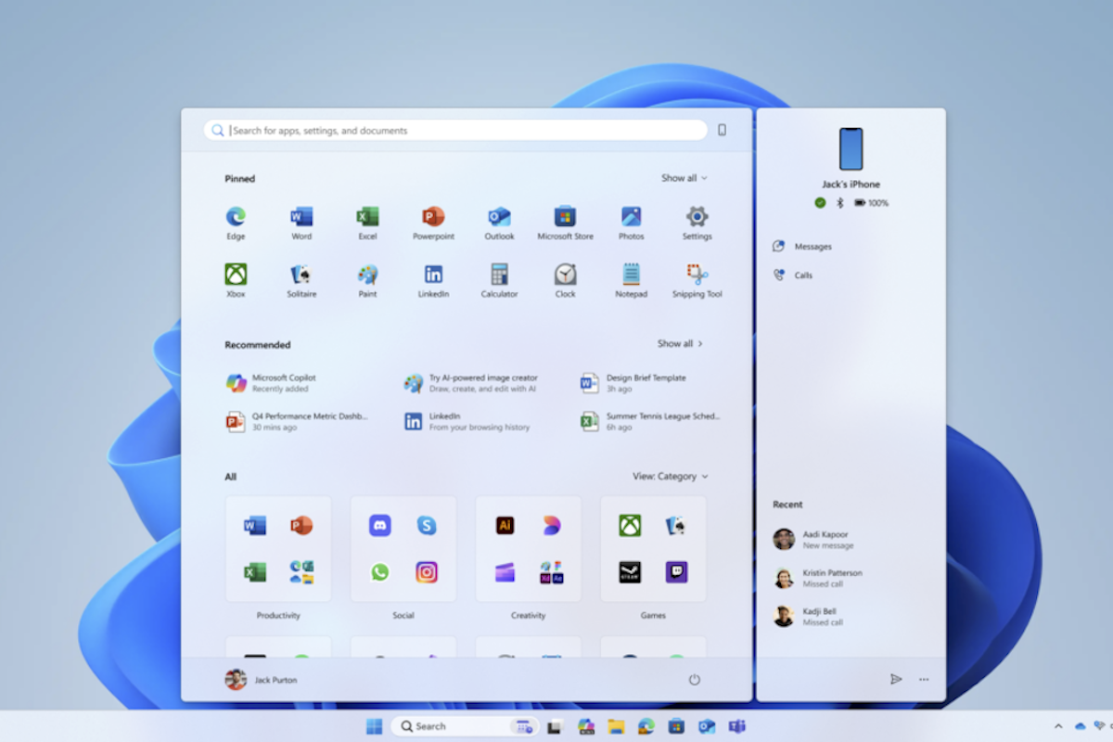This screenshot has width=1113, height=742.
Task: Open the Xbox app
Action: 236,275
